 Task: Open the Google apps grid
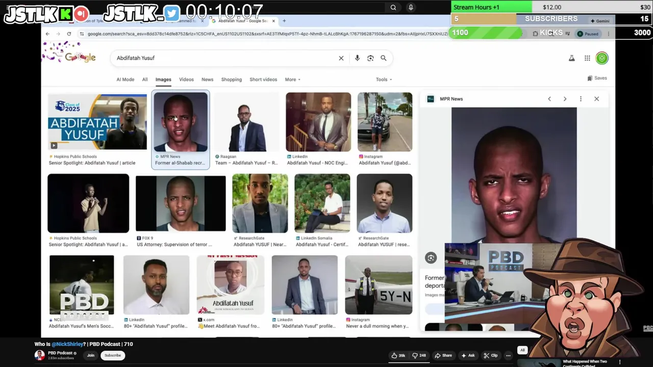(x=587, y=58)
